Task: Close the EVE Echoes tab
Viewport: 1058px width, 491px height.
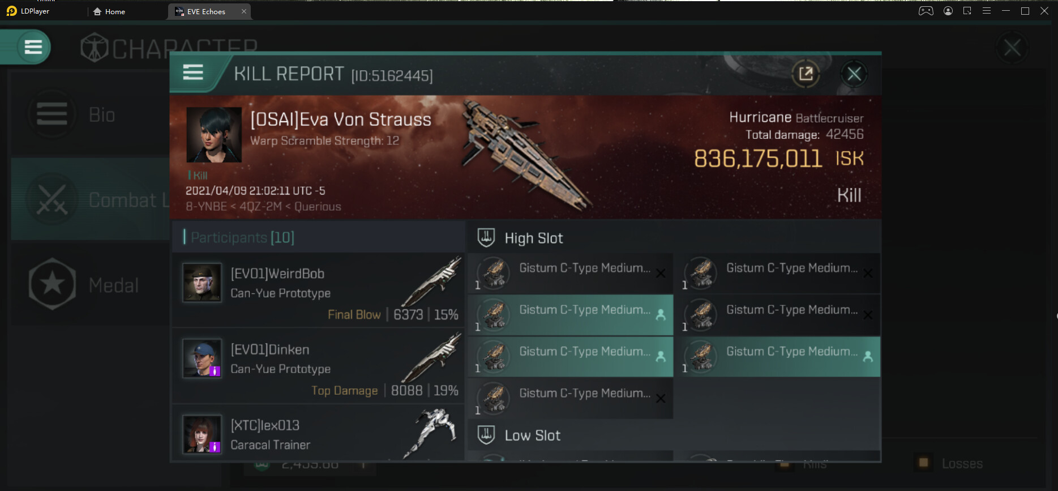Action: (244, 11)
